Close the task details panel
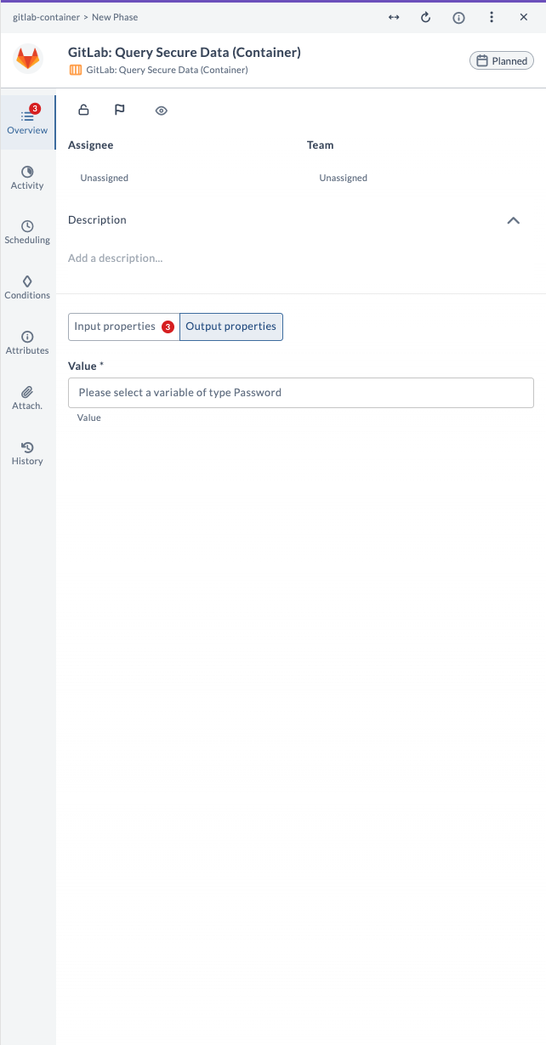Screen dimensions: 546x1045 524,17
